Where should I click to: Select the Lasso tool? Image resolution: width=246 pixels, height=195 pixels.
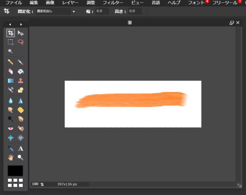(x=20, y=42)
